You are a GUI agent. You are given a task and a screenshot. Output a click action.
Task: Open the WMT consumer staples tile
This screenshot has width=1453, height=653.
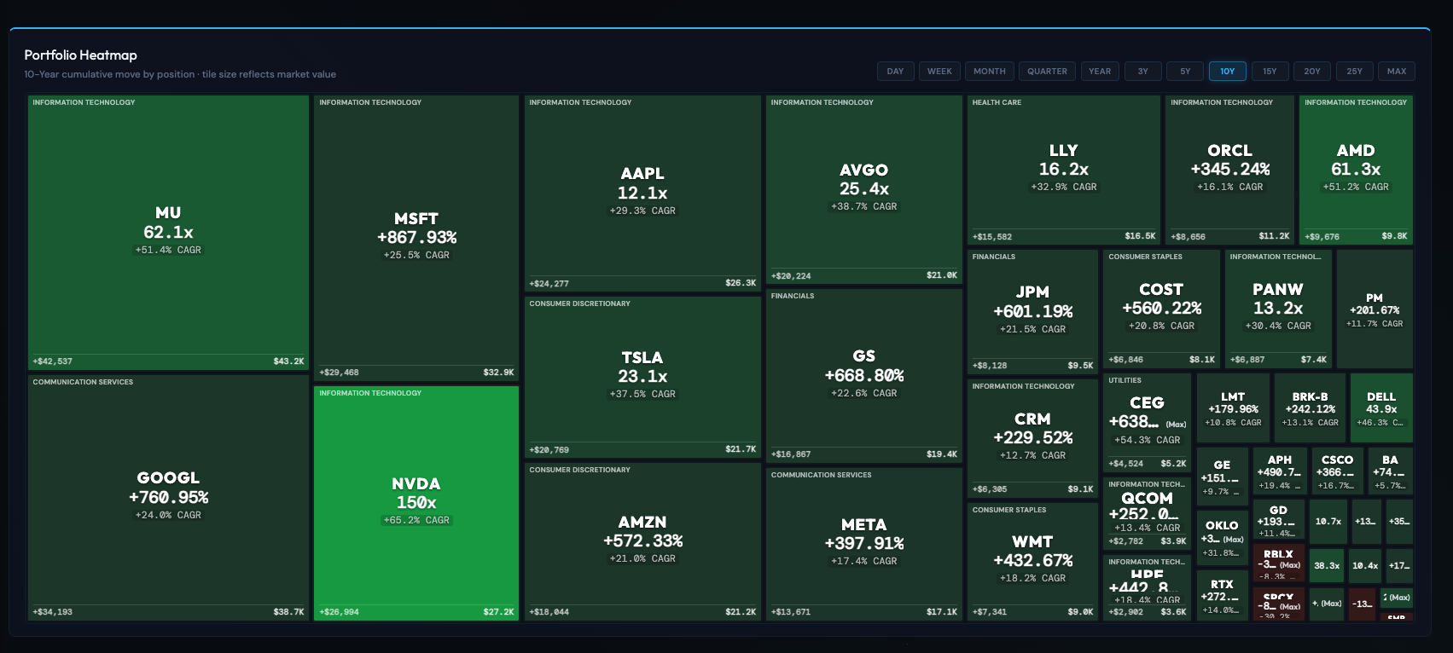[1032, 561]
